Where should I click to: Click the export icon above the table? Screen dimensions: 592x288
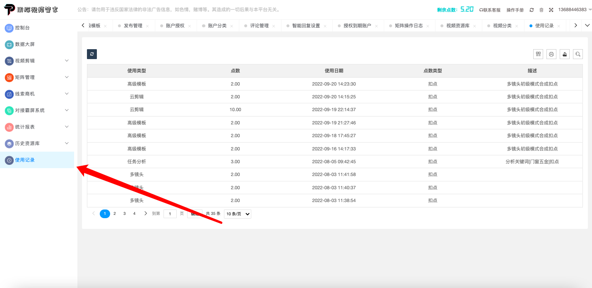click(x=565, y=54)
